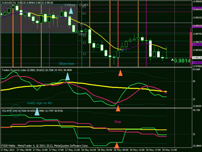Click the current price tag 0.98136 on scale
This screenshot has width=202, height=152.
197,58
